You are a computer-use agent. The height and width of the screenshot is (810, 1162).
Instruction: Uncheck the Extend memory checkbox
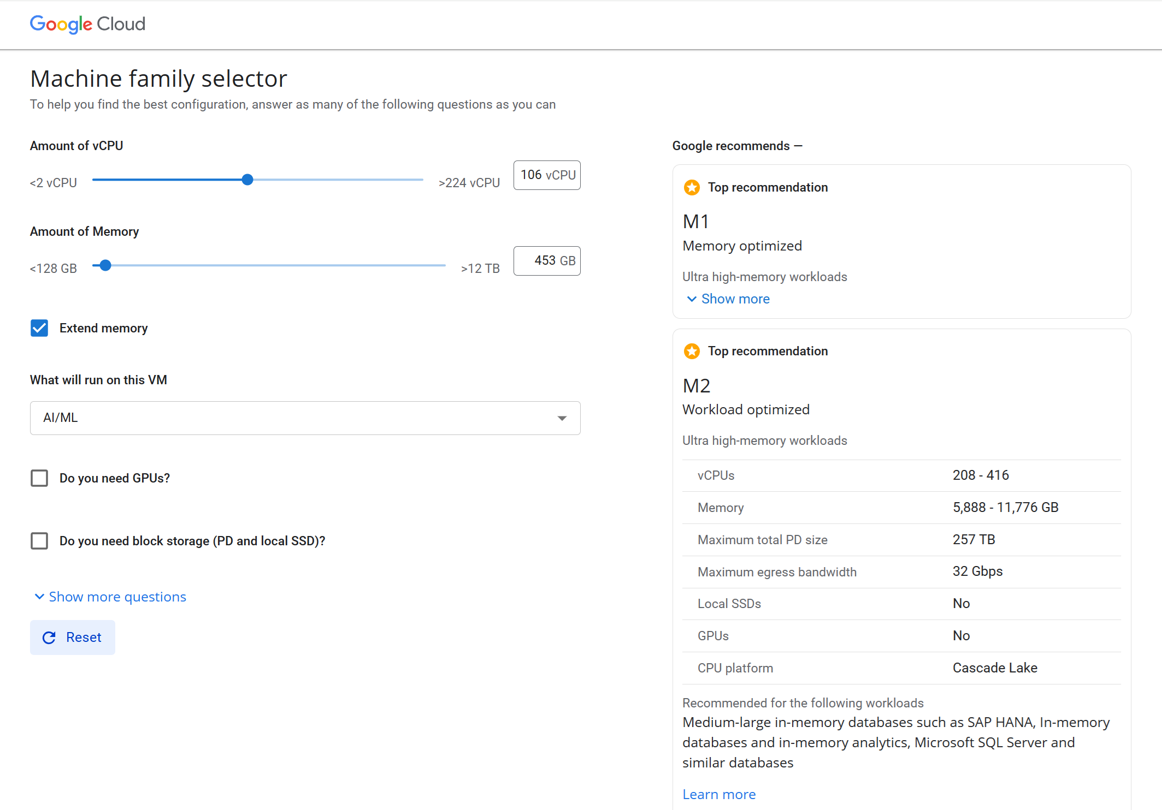39,328
